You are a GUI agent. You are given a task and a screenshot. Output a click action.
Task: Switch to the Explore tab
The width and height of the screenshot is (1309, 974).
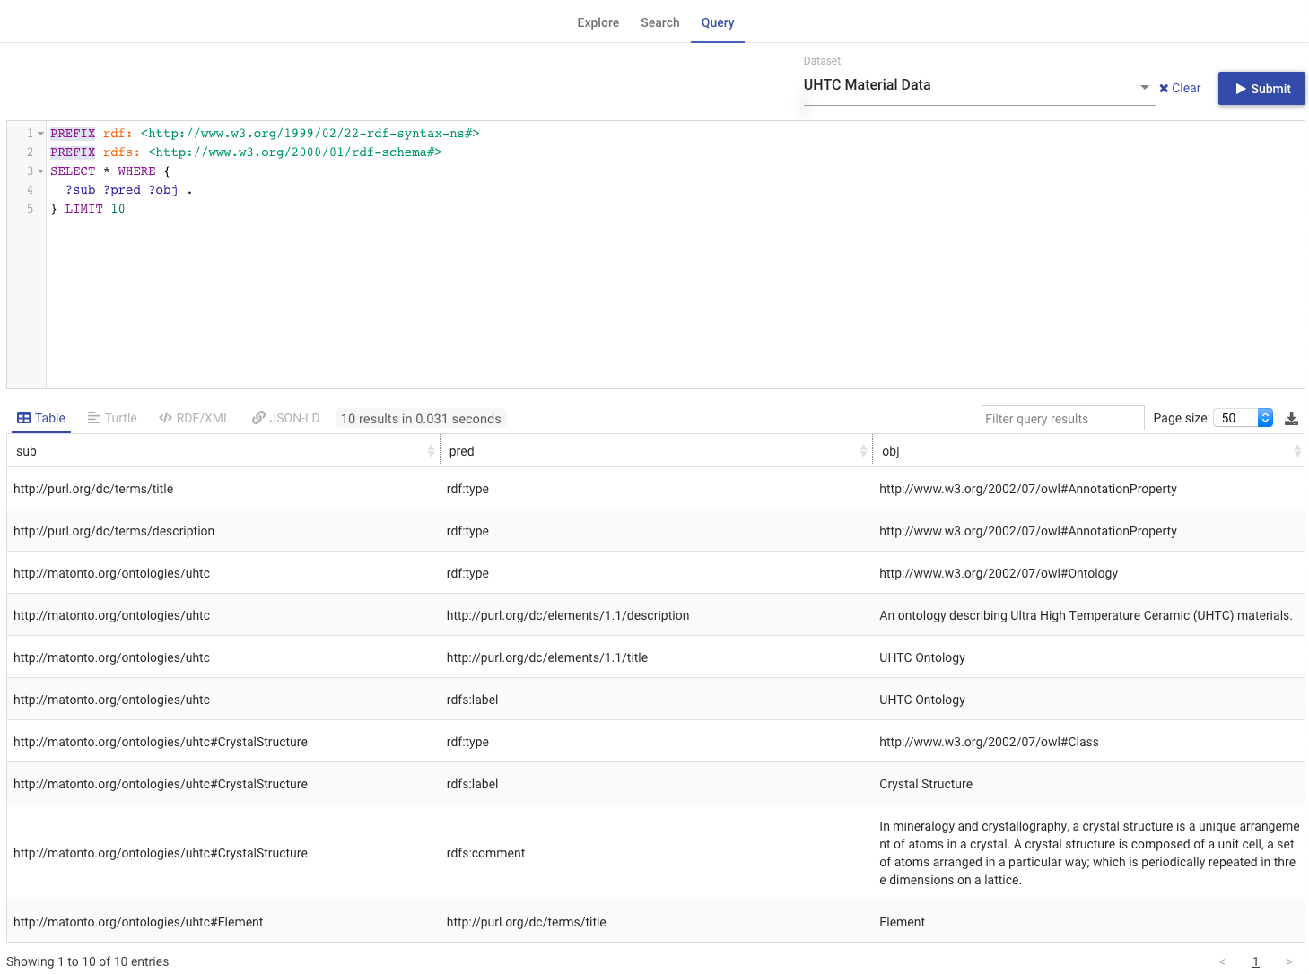coord(598,22)
